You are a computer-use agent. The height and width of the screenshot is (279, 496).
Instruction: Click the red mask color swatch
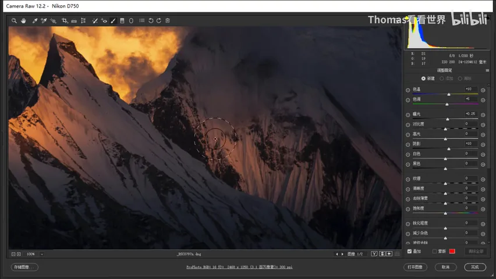(x=452, y=251)
